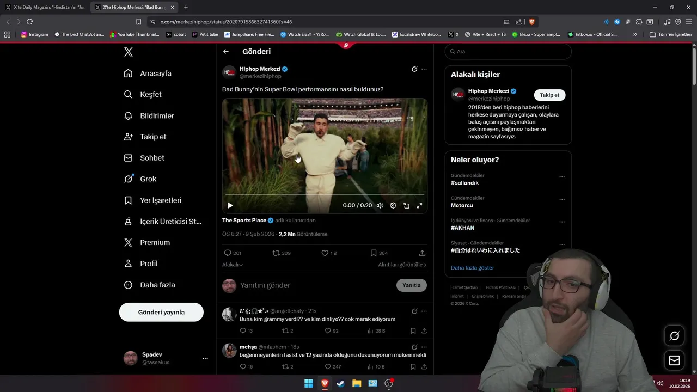Open video settings gear
697x392 pixels.
[393, 205]
